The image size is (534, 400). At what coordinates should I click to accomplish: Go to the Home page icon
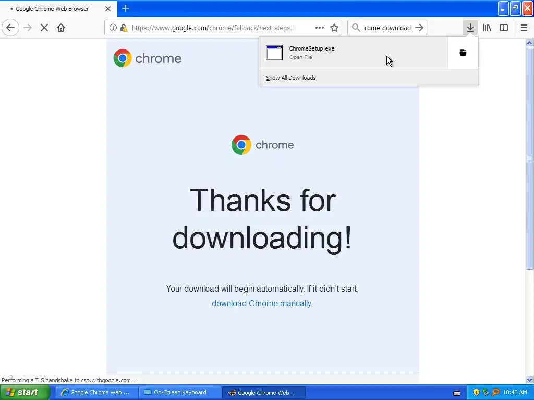(61, 28)
